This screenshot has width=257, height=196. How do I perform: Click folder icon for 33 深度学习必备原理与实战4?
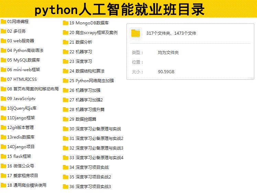point(66,158)
